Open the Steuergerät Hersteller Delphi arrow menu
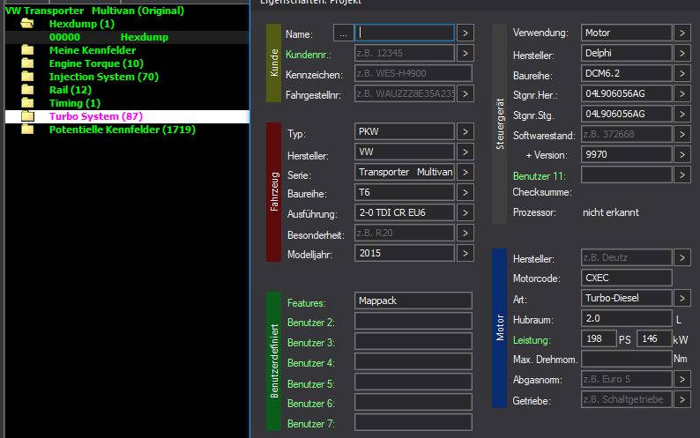 pyautogui.click(x=682, y=53)
